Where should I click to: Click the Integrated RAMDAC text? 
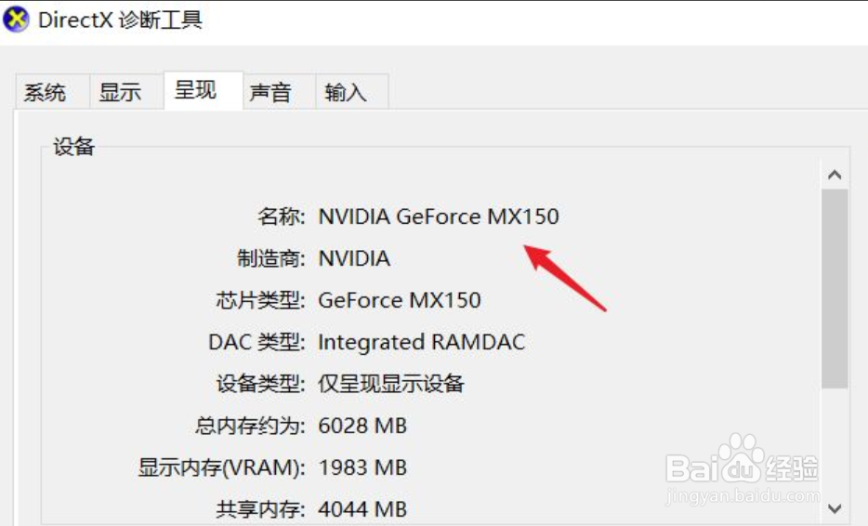point(422,342)
